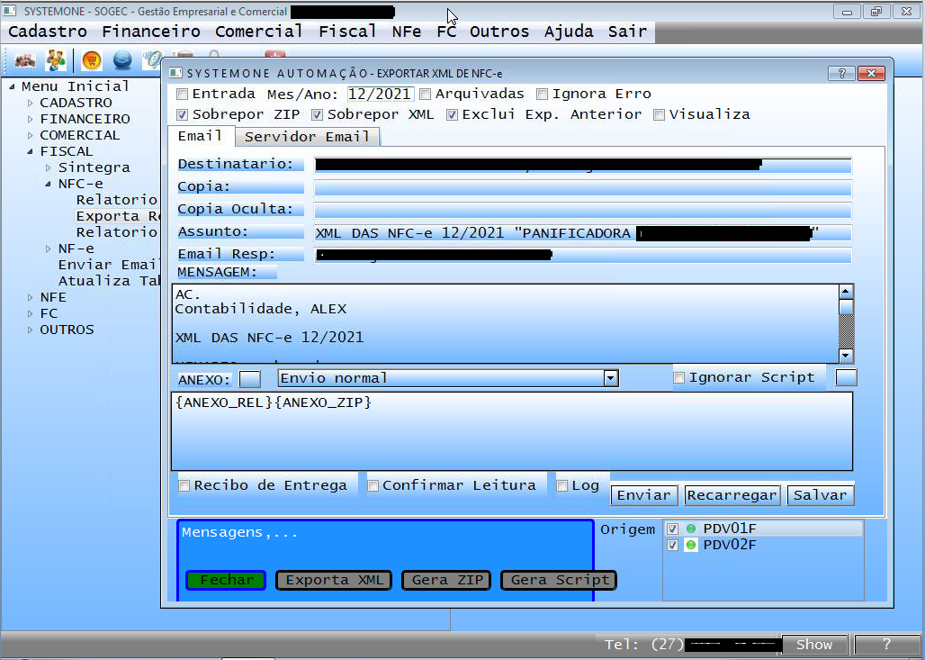Click the small box next to ANEXO
The height and width of the screenshot is (660, 925).
249,379
